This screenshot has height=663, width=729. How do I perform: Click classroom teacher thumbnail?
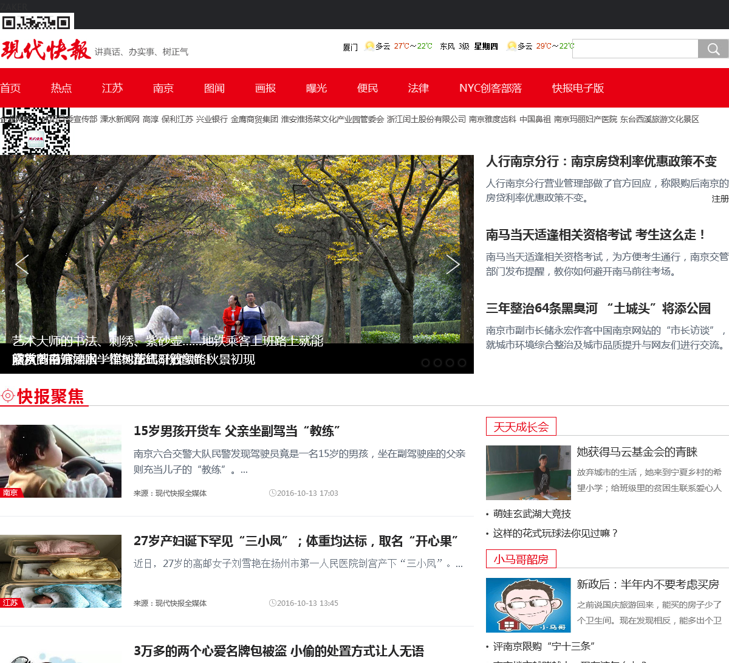pos(529,473)
